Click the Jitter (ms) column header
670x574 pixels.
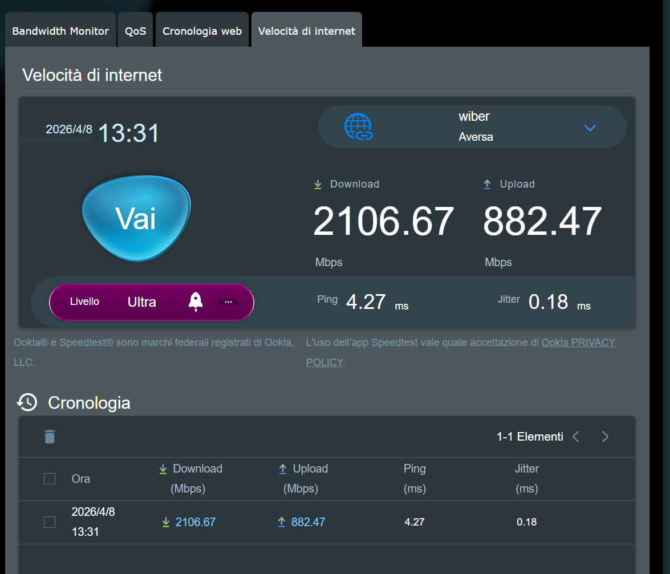click(526, 478)
